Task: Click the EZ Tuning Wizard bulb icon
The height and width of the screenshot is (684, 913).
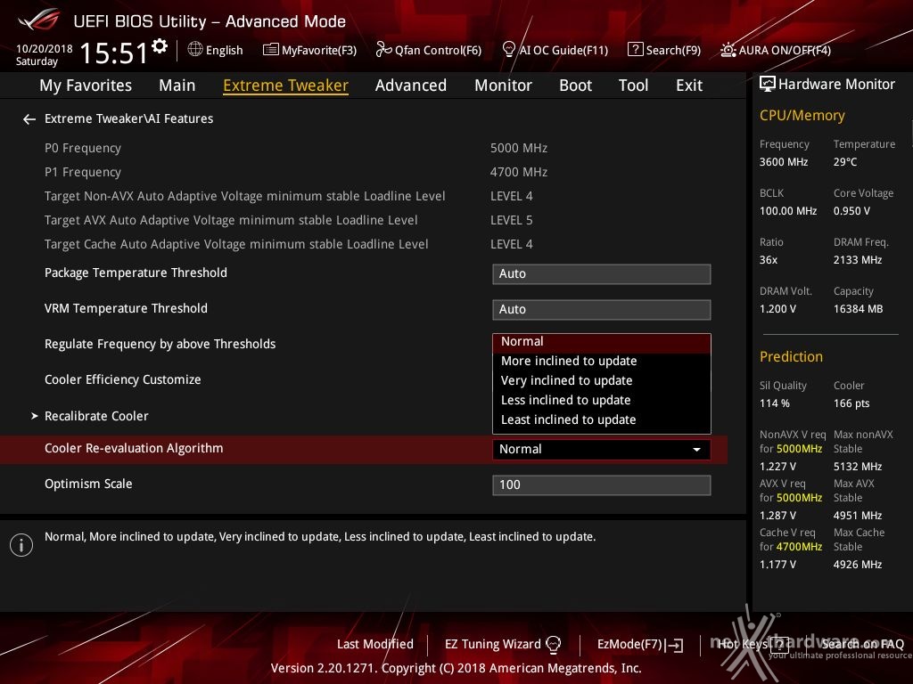Action: tap(553, 644)
